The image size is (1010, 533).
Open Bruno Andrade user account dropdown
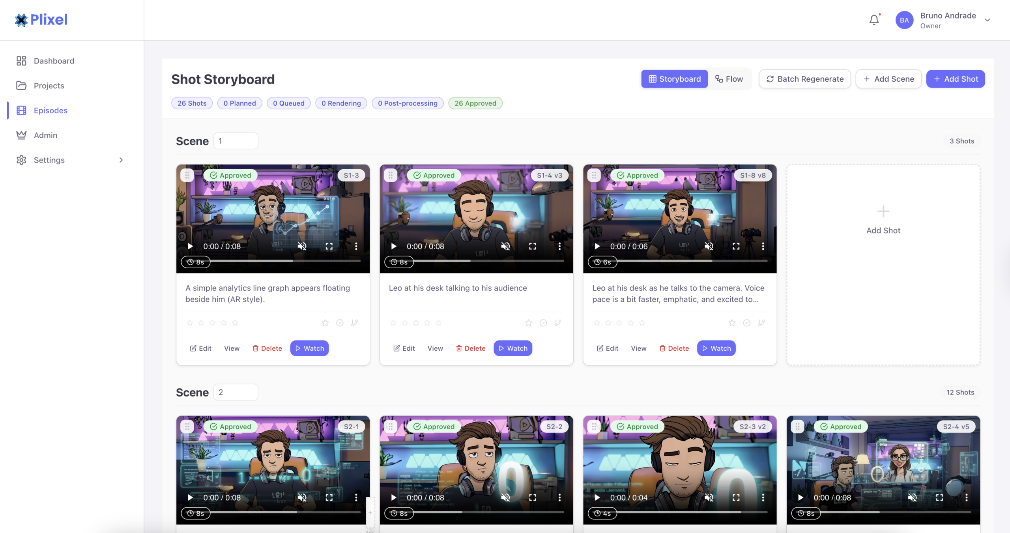[987, 20]
